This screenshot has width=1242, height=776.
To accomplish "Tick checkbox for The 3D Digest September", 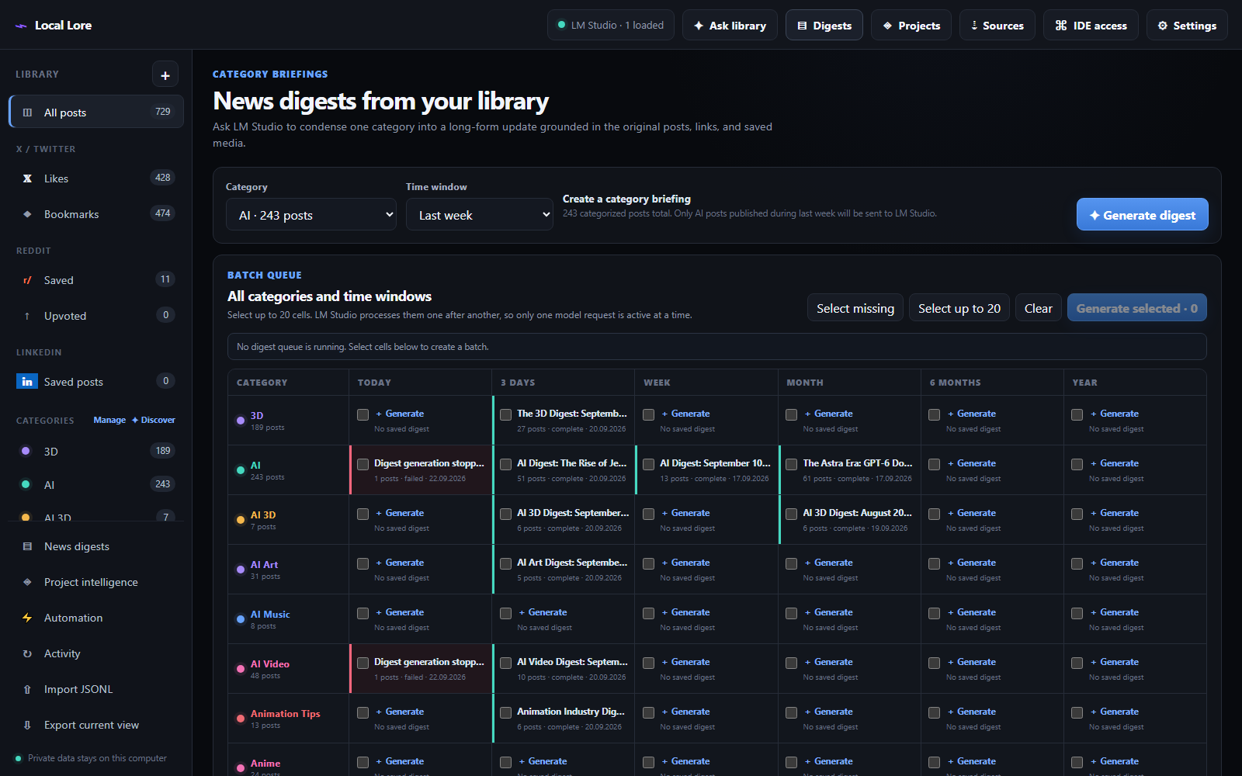I will pyautogui.click(x=505, y=415).
